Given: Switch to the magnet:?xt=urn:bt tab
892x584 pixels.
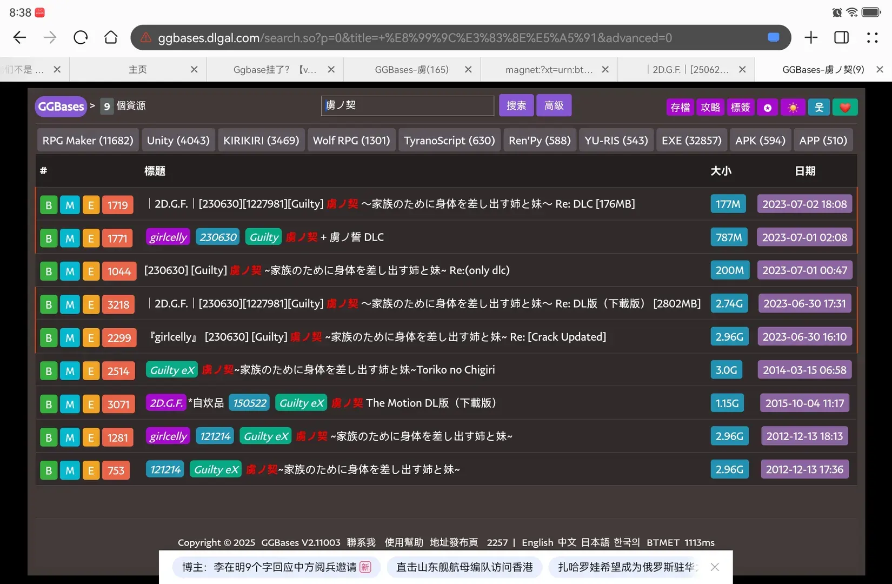Looking at the screenshot, I should point(549,69).
